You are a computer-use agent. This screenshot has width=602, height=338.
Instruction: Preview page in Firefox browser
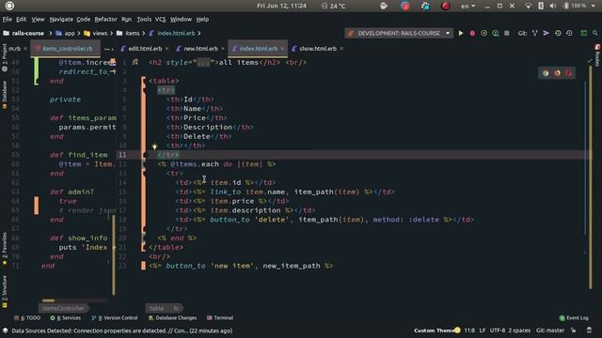click(x=557, y=73)
